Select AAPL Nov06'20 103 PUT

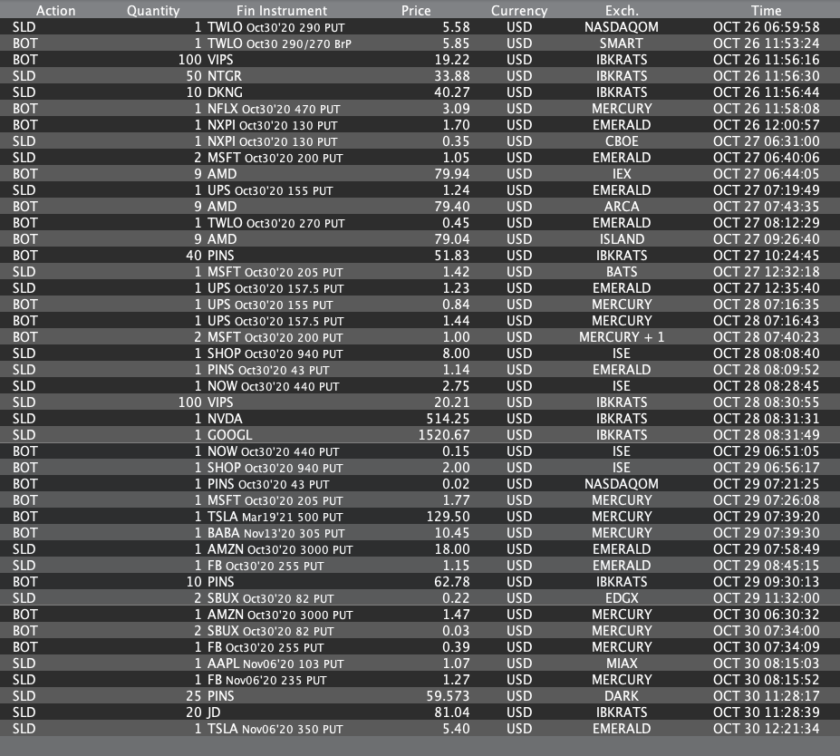[x=275, y=664]
